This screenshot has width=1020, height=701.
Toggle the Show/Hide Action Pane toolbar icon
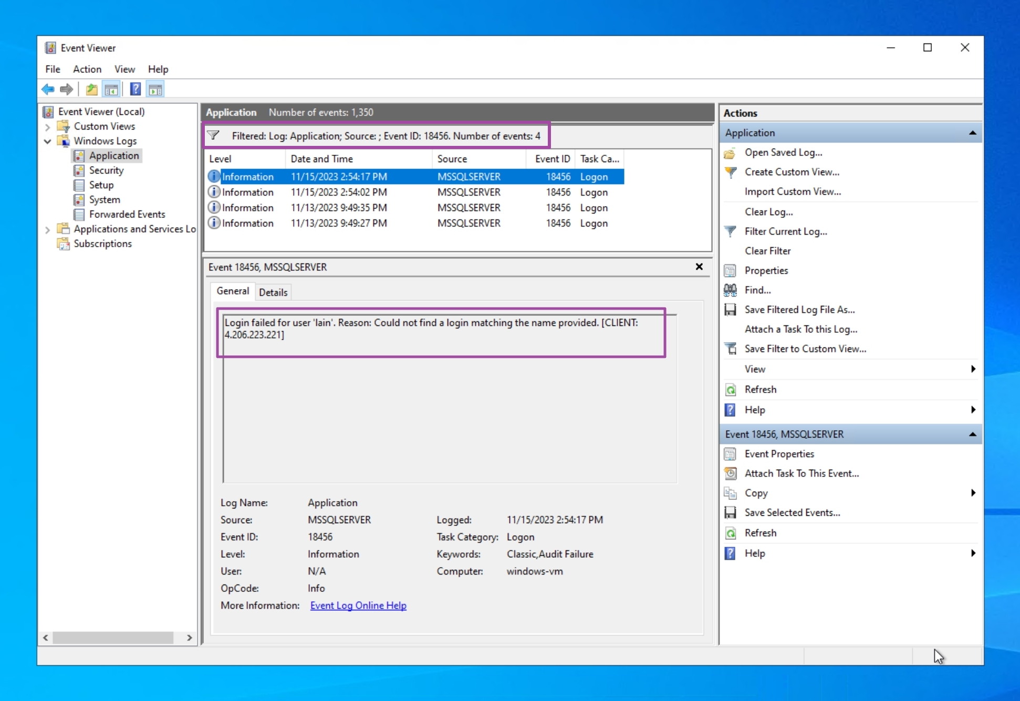tap(155, 89)
